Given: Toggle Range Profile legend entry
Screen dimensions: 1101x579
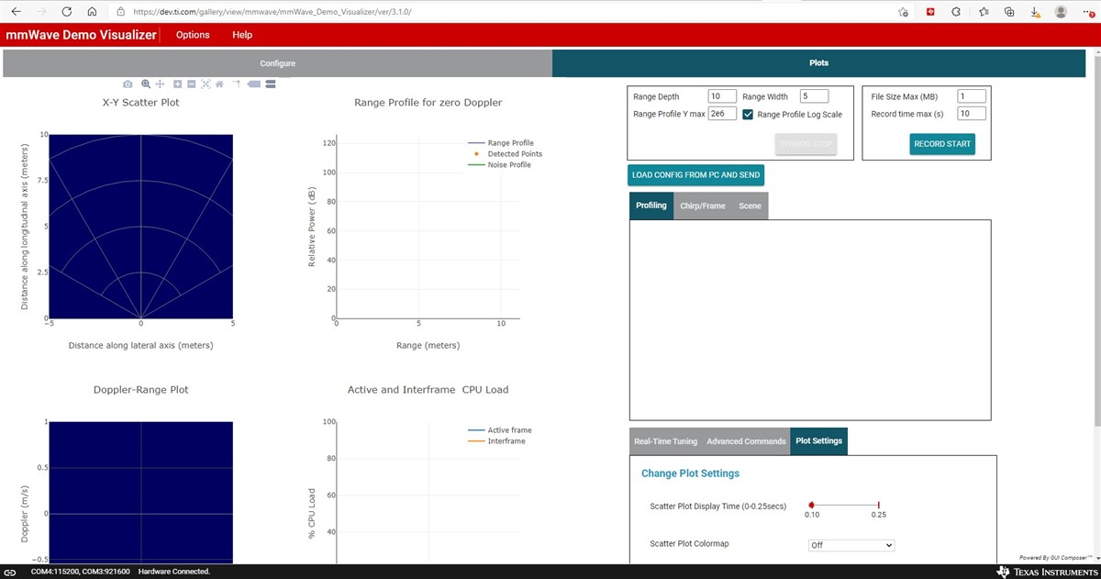Looking at the screenshot, I should click(501, 143).
